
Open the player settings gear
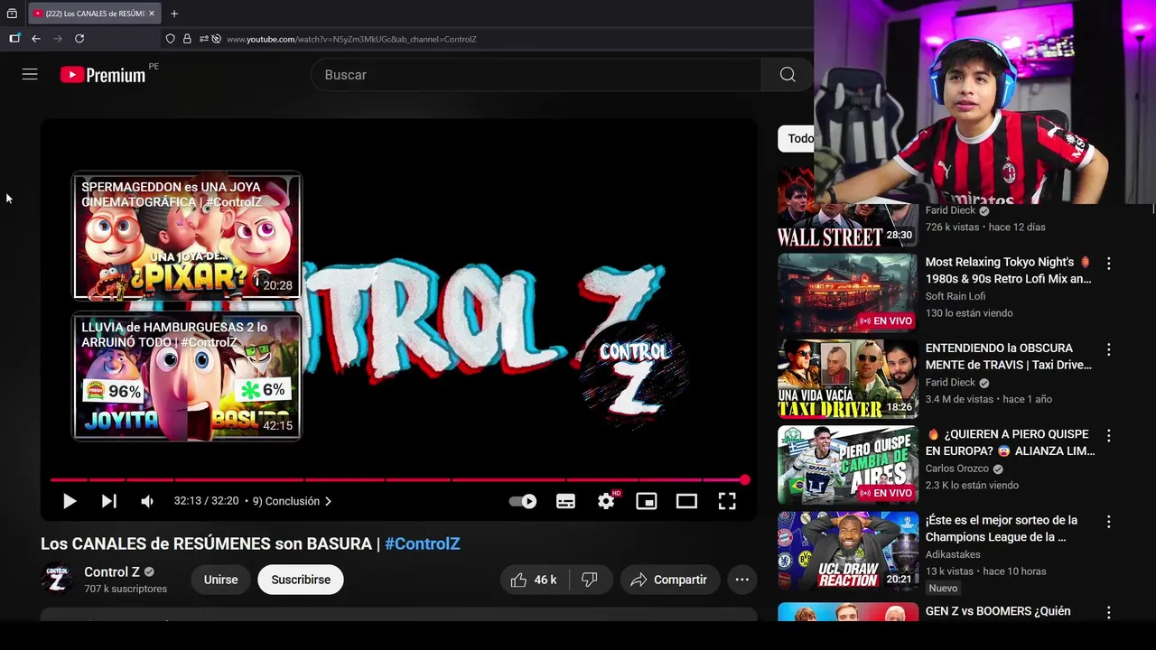click(x=606, y=501)
